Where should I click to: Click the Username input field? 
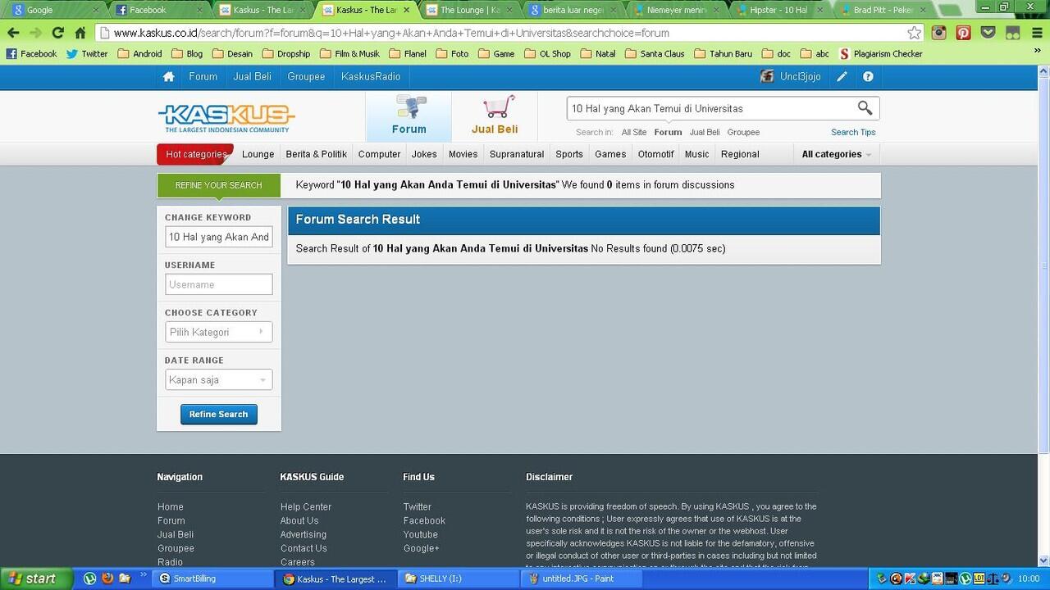pyautogui.click(x=219, y=284)
